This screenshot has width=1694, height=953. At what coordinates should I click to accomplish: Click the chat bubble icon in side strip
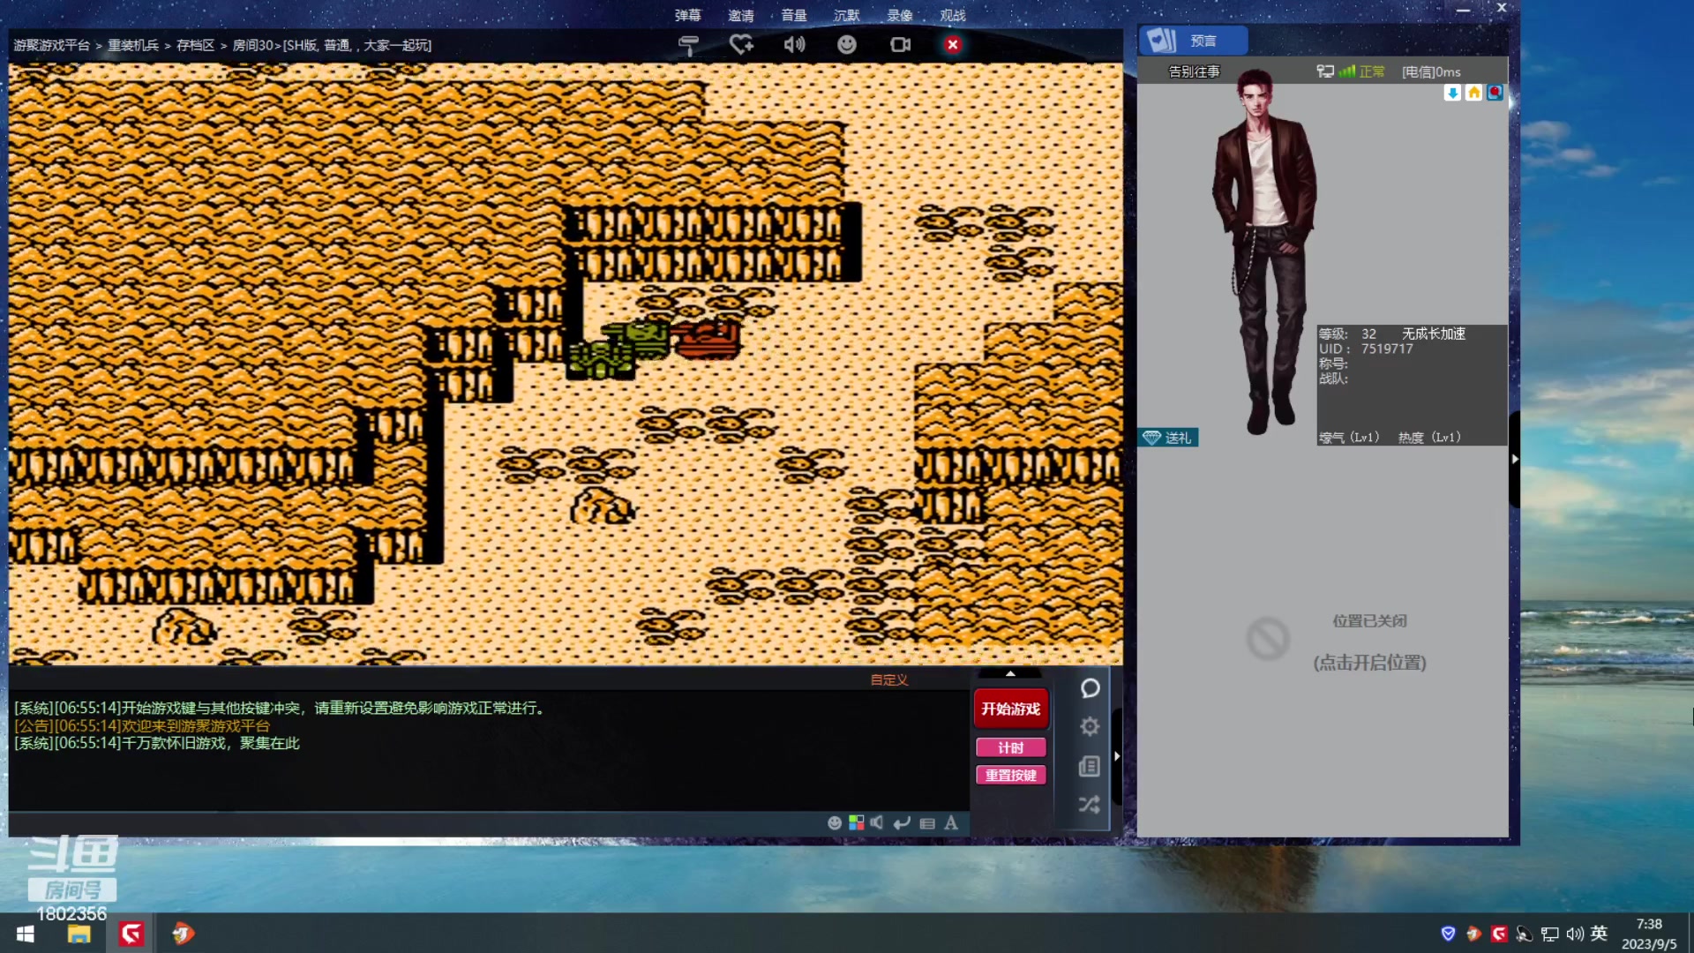click(x=1090, y=688)
